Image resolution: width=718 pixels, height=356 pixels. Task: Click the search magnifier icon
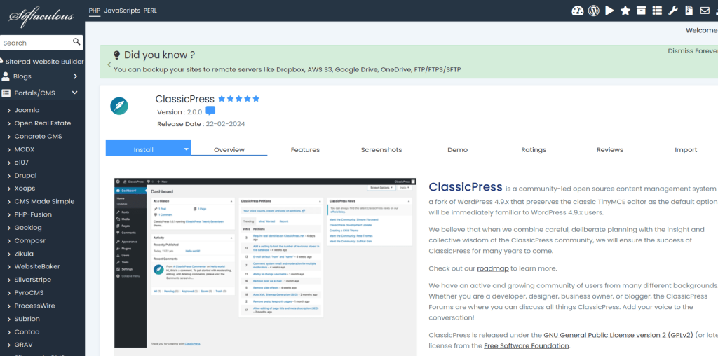[76, 42]
